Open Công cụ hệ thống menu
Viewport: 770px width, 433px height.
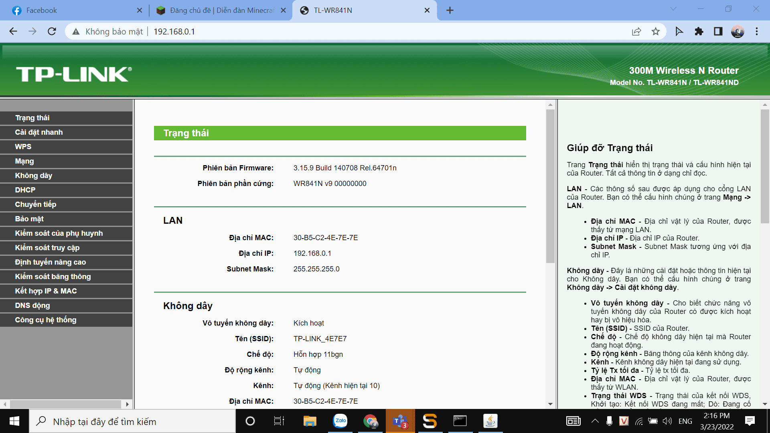66,320
